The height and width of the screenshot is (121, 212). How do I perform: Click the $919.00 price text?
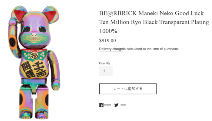(108, 41)
